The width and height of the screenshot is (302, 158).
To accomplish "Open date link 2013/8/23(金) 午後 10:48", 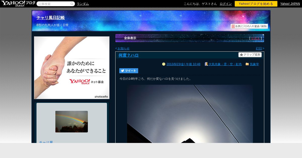I will [x=183, y=64].
